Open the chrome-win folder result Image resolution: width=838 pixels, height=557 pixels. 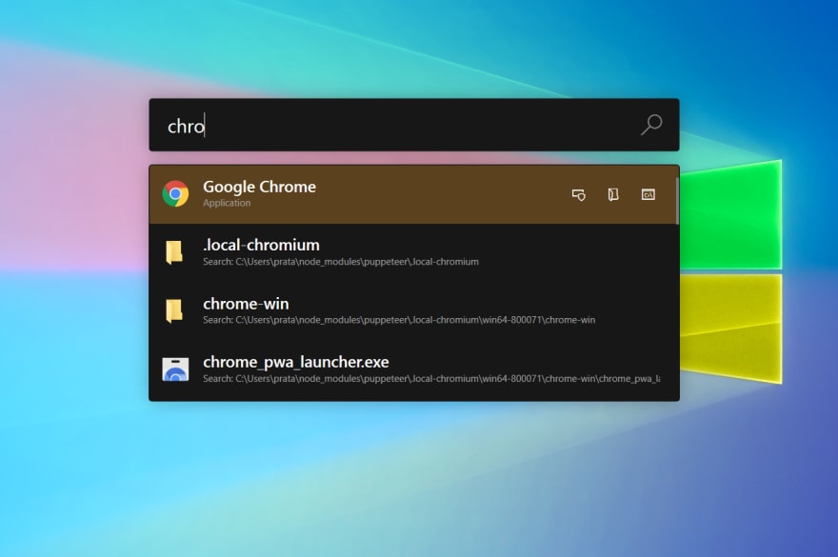(414, 311)
